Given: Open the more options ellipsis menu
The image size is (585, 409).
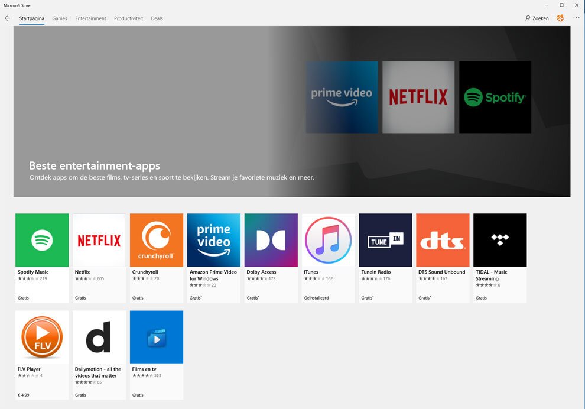Looking at the screenshot, I should click(576, 17).
